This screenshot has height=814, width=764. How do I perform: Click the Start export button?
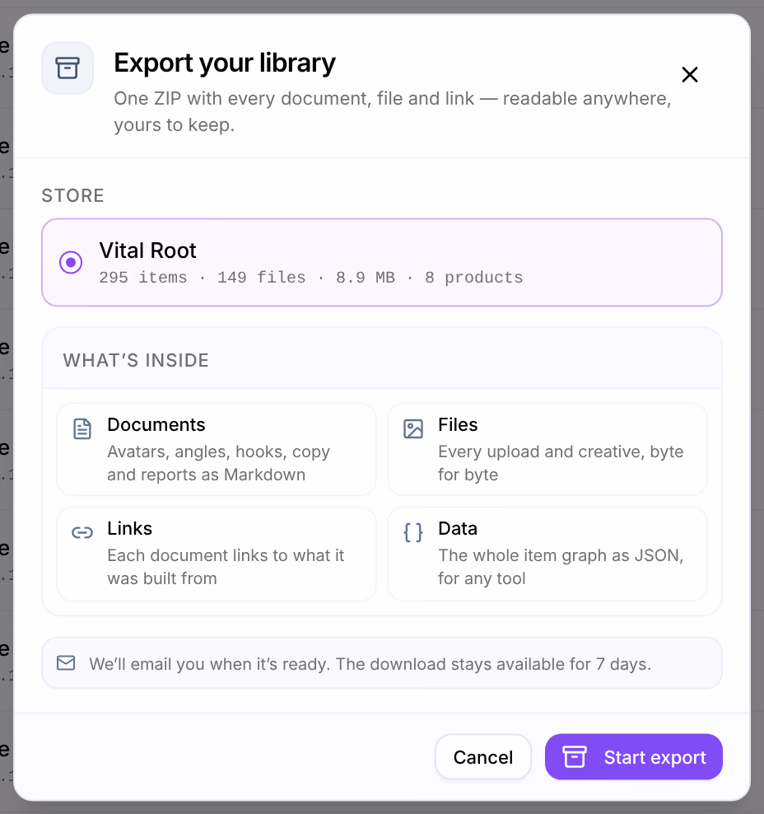tap(633, 757)
